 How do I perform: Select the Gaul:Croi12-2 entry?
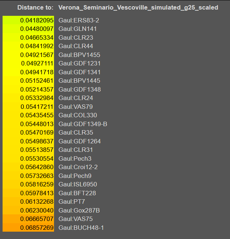(x=78, y=167)
